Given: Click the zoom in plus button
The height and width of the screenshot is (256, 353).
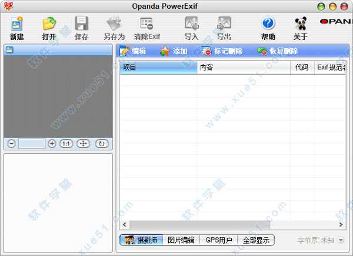Looking at the screenshot, I should pyautogui.click(x=52, y=144).
